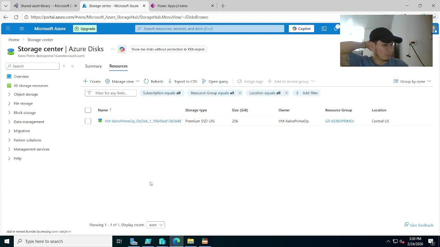Open Task View on the taskbar
This screenshot has height=247, width=440.
(x=119, y=241)
